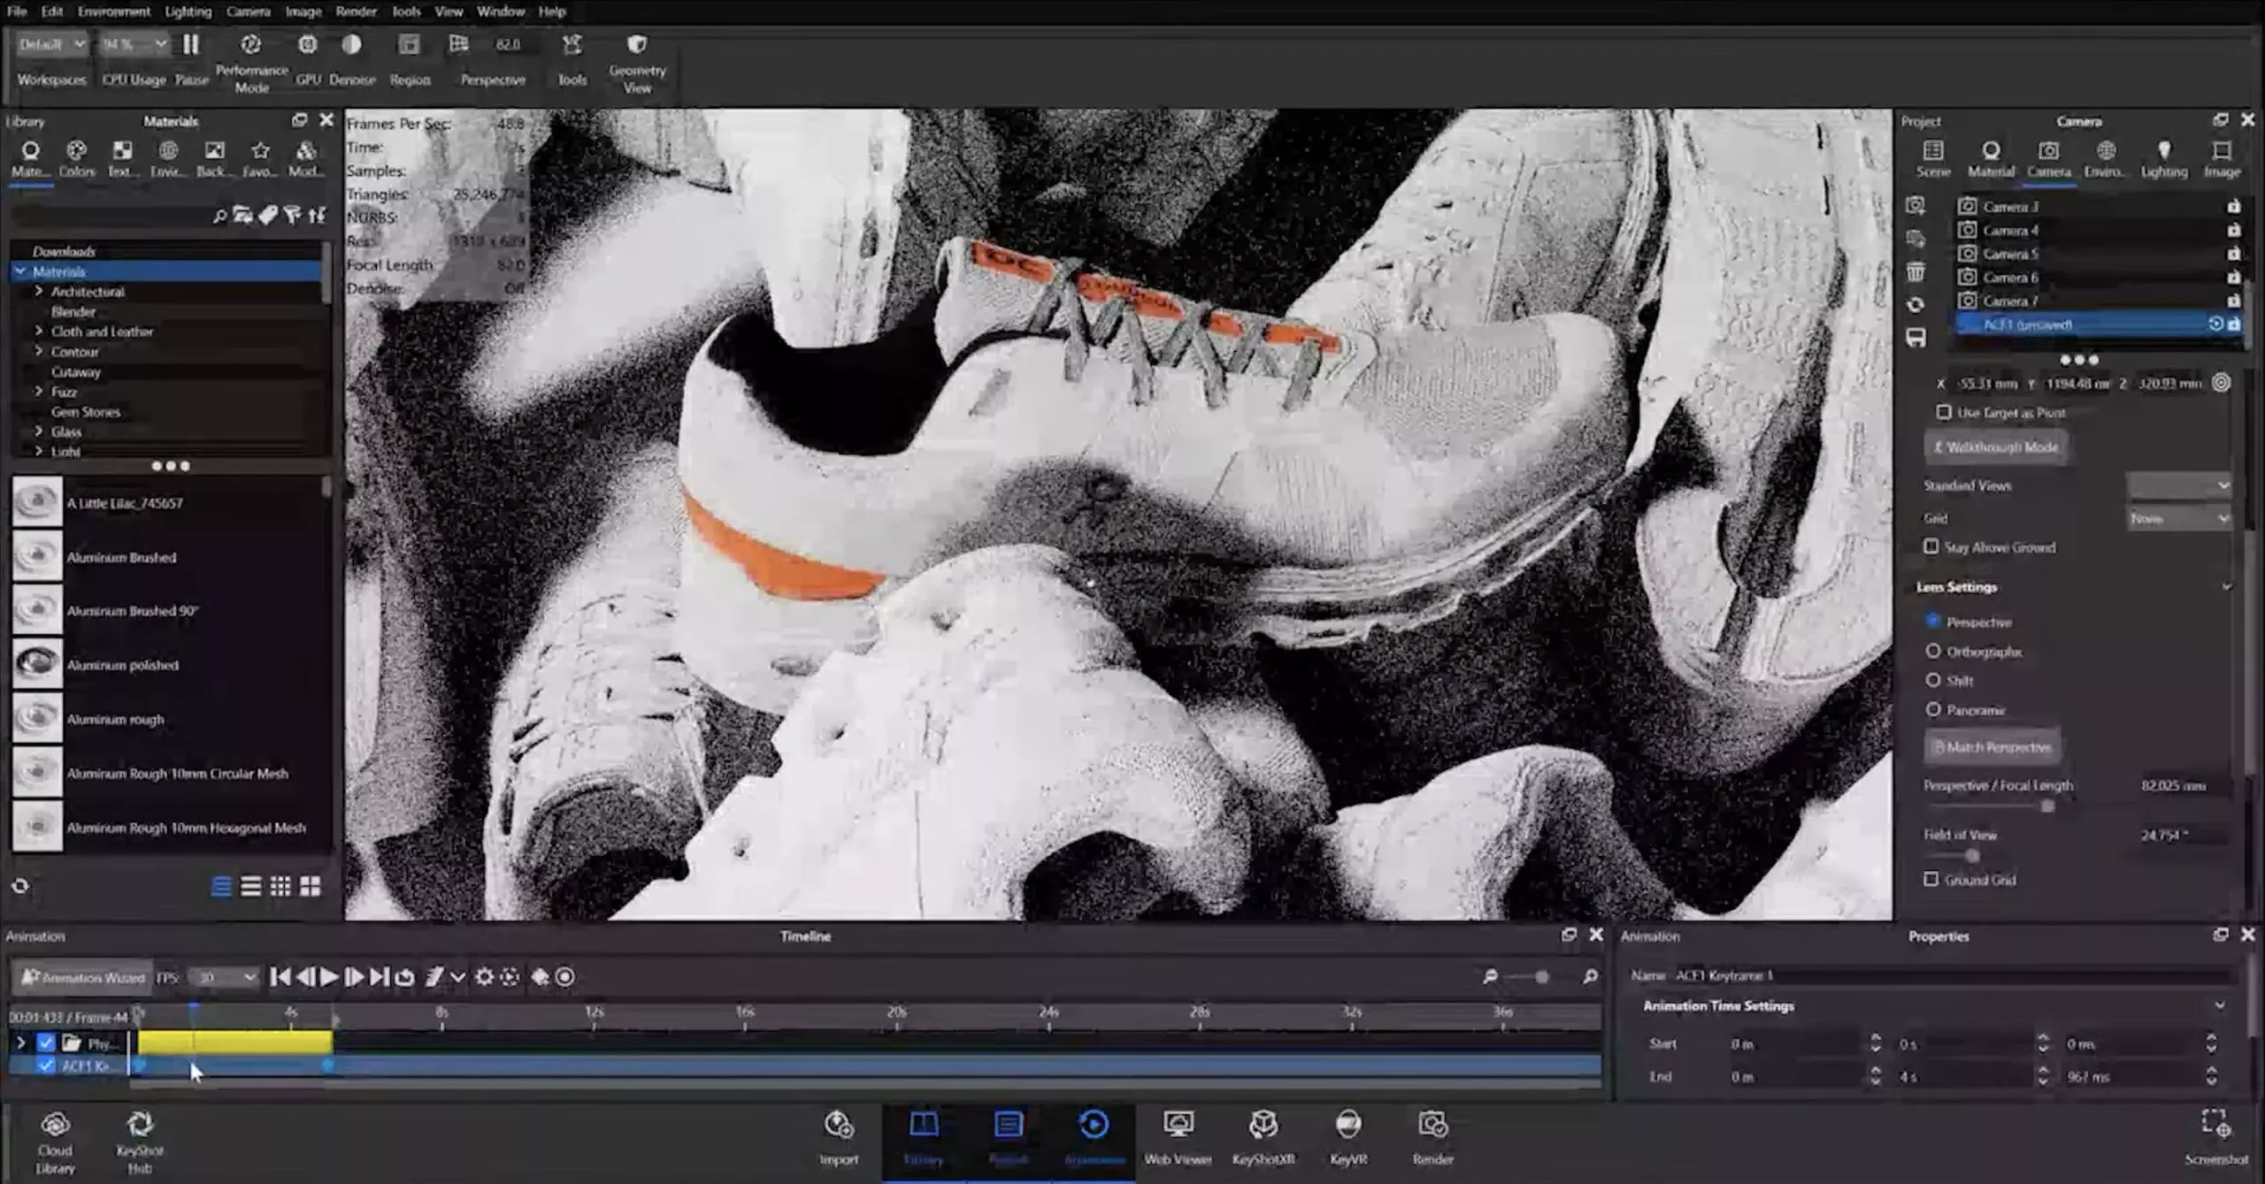
Task: Open the Render dialog icon
Action: pyautogui.click(x=1432, y=1126)
